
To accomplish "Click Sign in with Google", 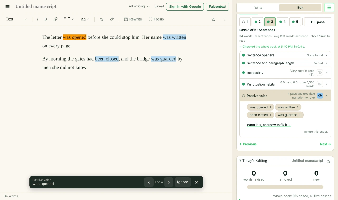I will click(x=185, y=7).
